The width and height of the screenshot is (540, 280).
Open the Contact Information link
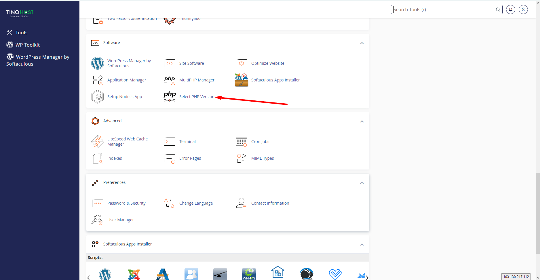pyautogui.click(x=270, y=203)
